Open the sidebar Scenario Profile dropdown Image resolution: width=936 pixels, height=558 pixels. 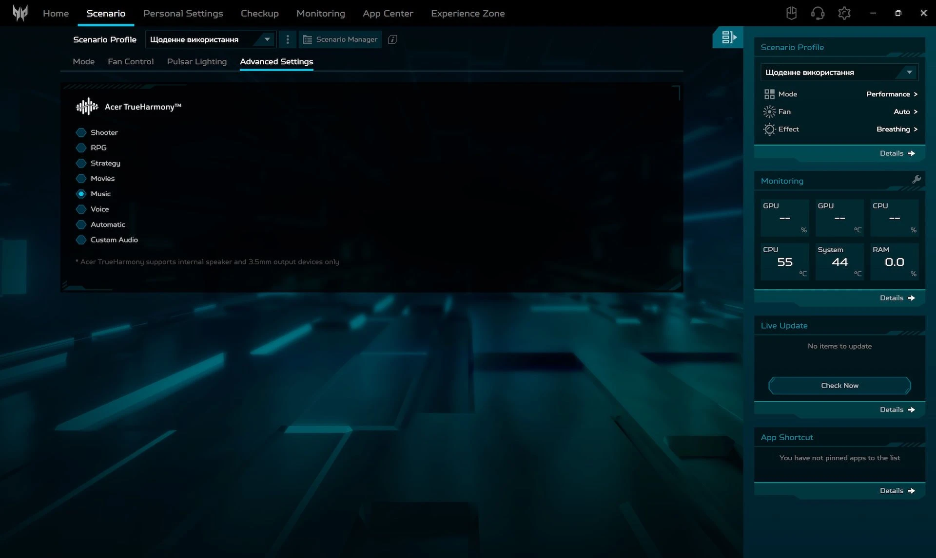pos(839,72)
